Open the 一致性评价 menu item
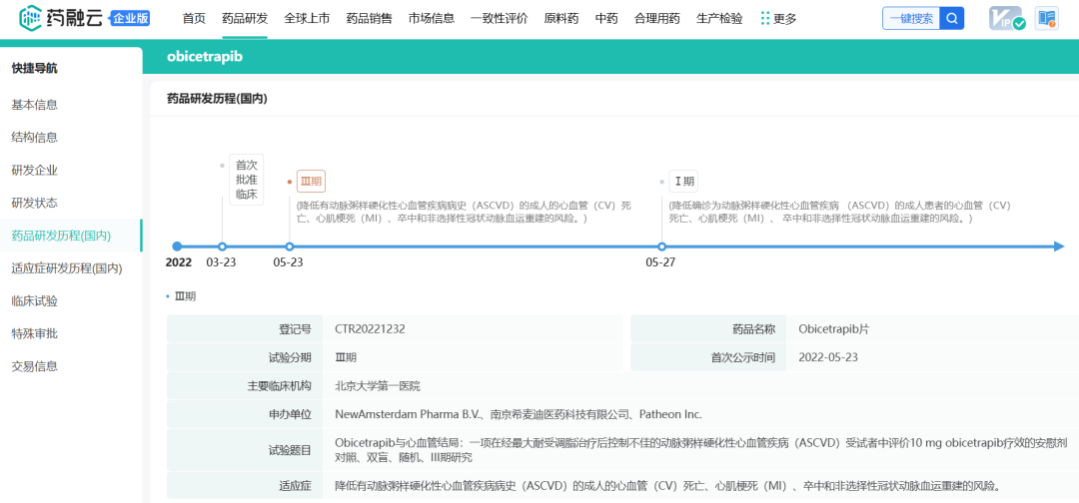This screenshot has width=1079, height=503. coord(500,18)
